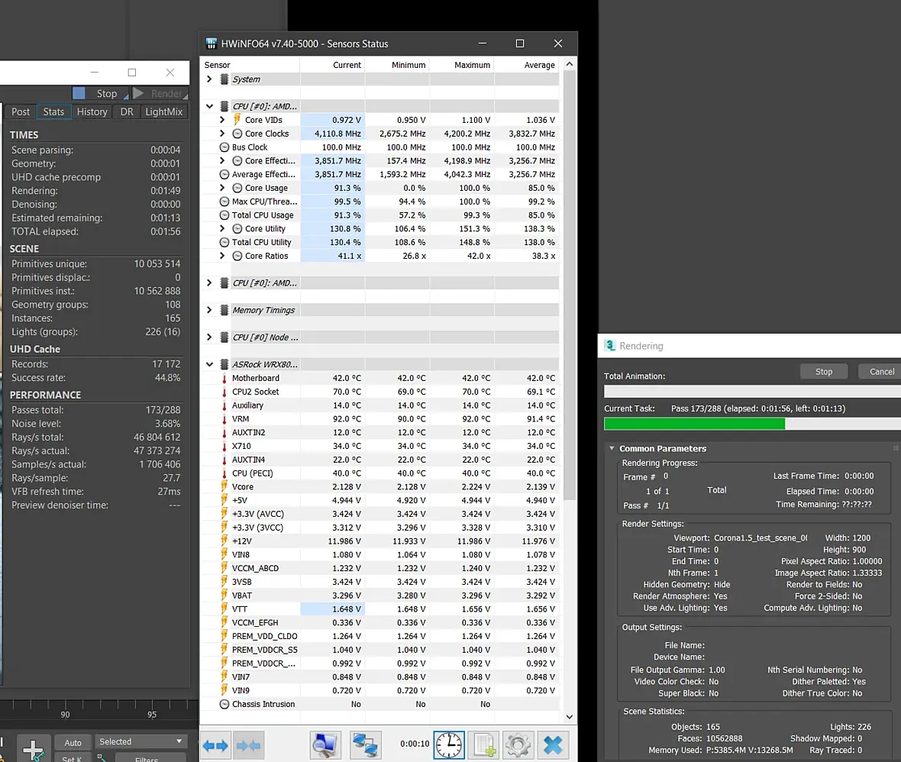The height and width of the screenshot is (762, 901).
Task: Collapse the ASRock WRX80 sensor group
Action: point(209,365)
